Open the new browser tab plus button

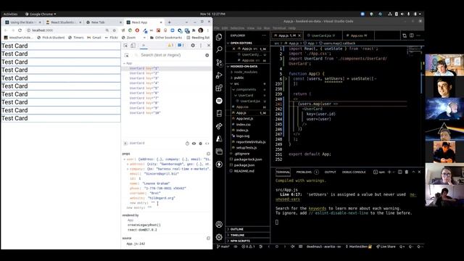click(169, 22)
